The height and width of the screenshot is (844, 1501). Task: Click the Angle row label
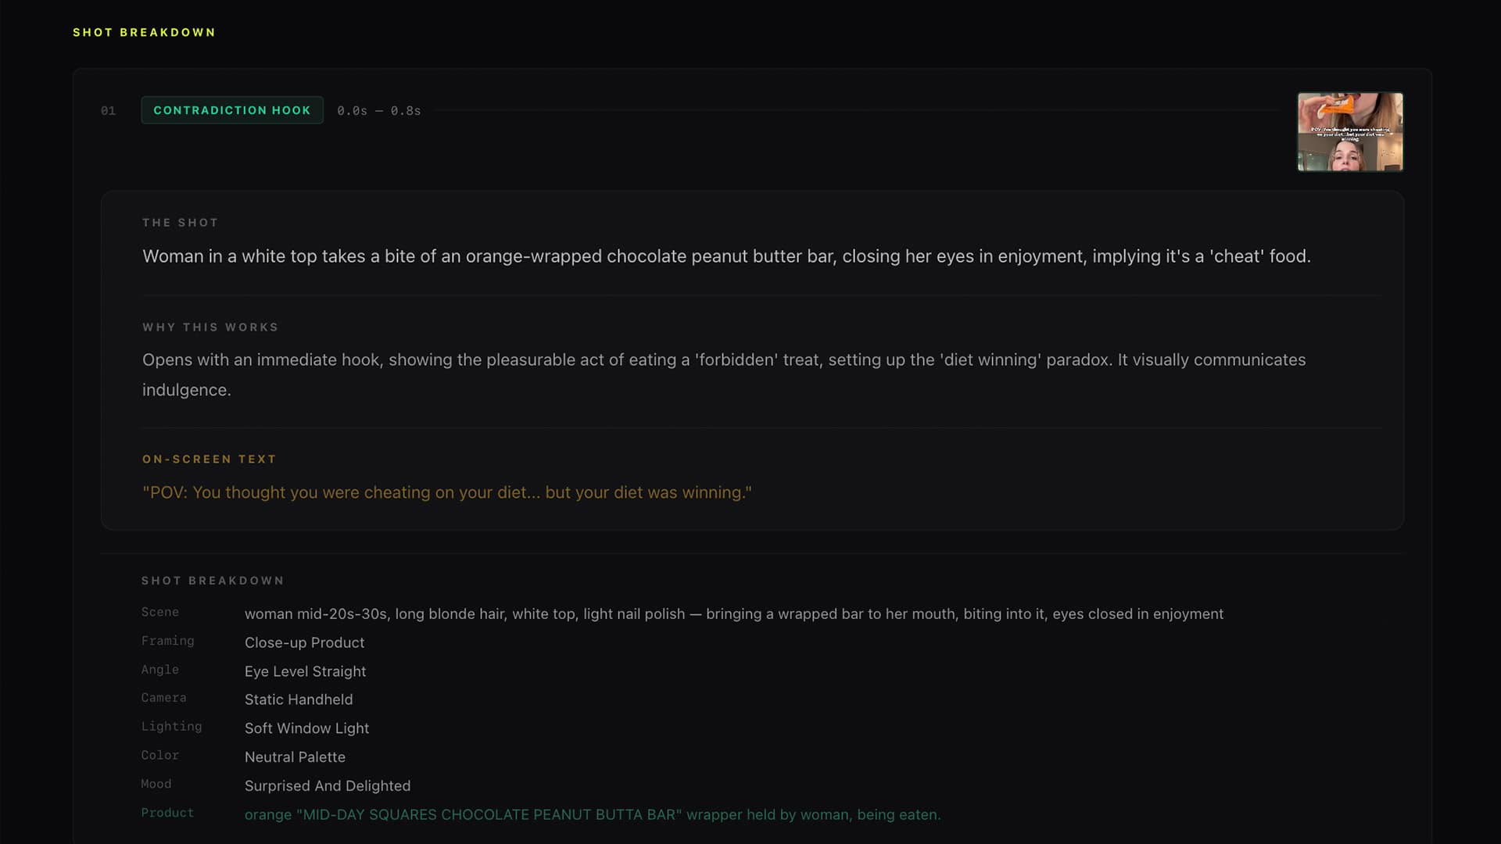(160, 670)
